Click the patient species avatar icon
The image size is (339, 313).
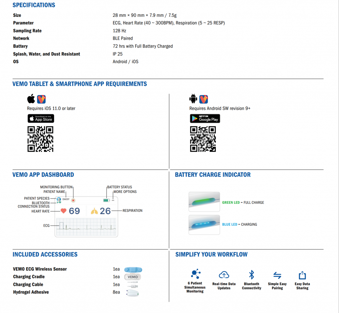pyautogui.click(x=59, y=199)
